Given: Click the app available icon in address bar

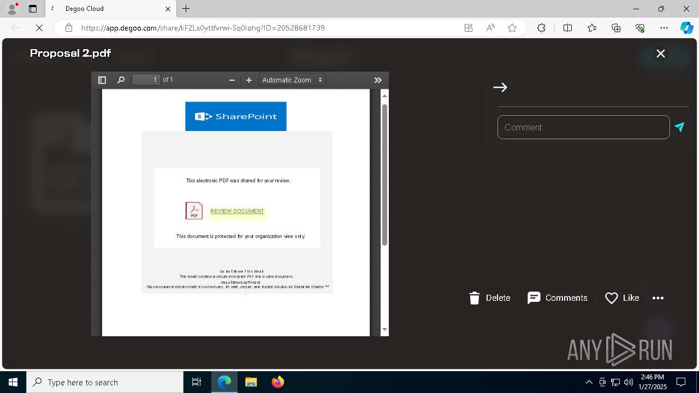Looking at the screenshot, I should (469, 28).
